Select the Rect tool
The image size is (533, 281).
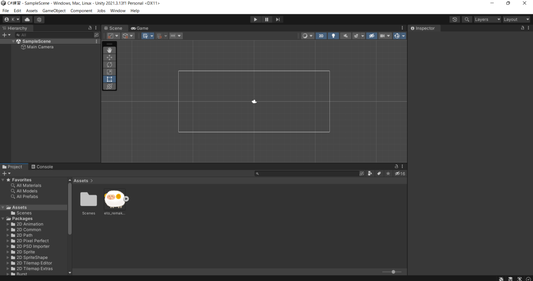109,79
